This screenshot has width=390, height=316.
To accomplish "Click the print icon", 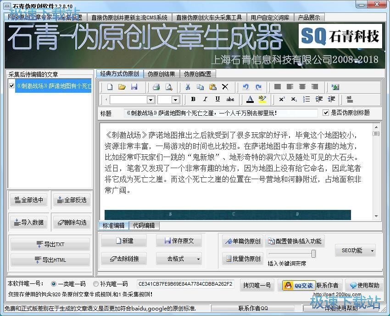I will (x=156, y=87).
